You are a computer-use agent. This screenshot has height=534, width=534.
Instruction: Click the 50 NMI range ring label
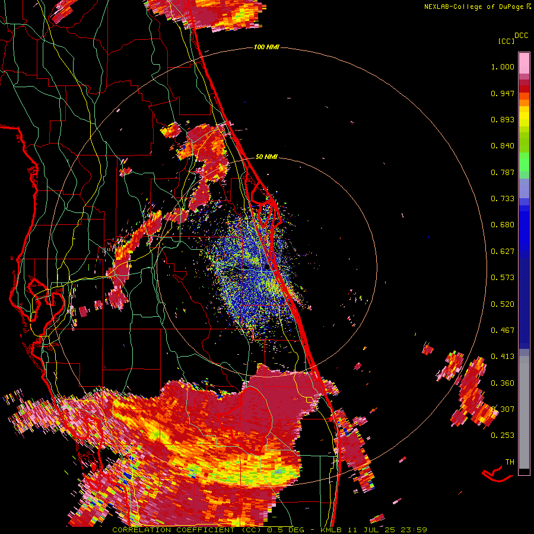266,157
